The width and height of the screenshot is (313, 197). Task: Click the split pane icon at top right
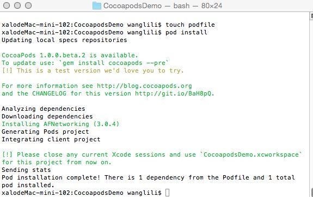point(311,16)
